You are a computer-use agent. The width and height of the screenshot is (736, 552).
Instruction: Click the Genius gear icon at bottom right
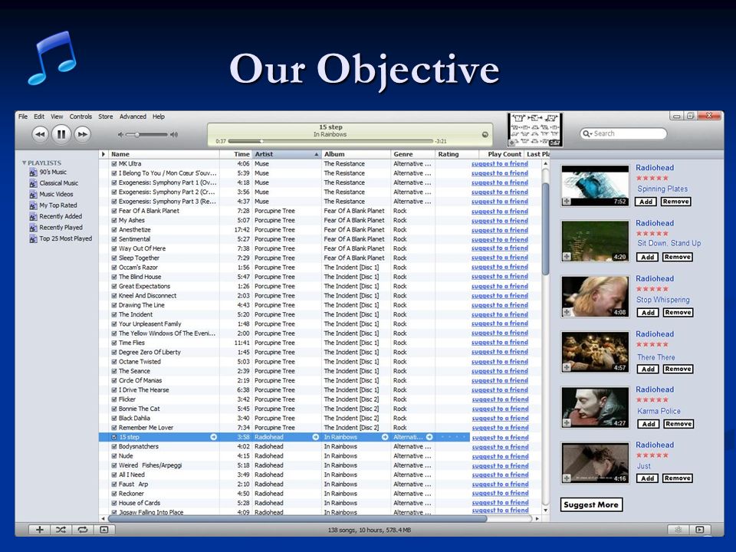click(x=678, y=530)
